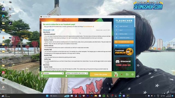The width and height of the screenshot is (175, 98).
Task: Open Animated Capes in sidebar
Action: click(124, 38)
